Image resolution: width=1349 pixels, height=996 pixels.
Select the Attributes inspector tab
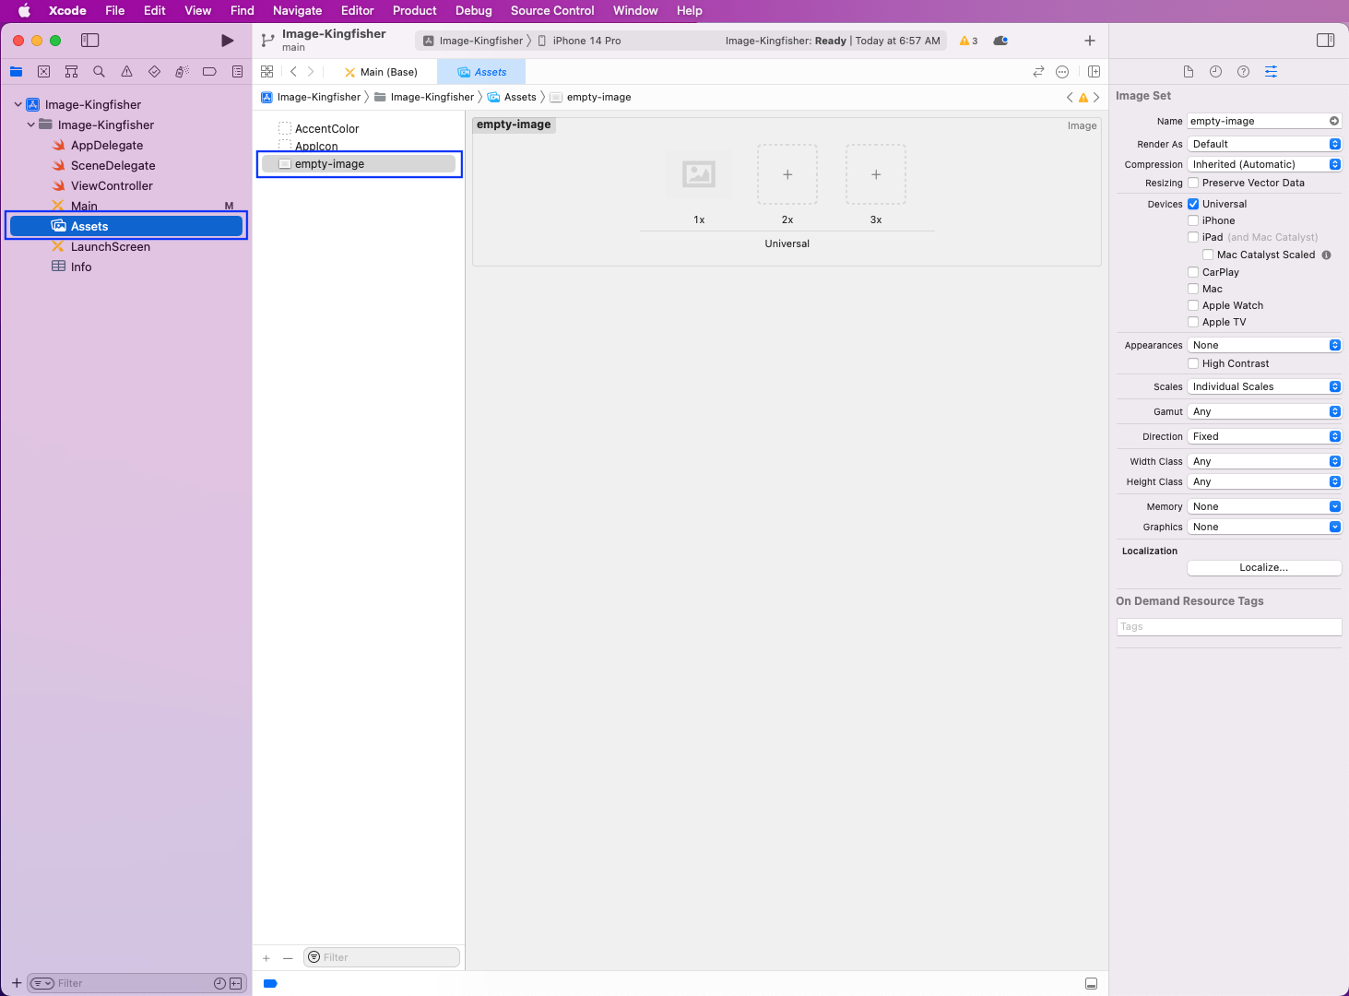coord(1271,72)
